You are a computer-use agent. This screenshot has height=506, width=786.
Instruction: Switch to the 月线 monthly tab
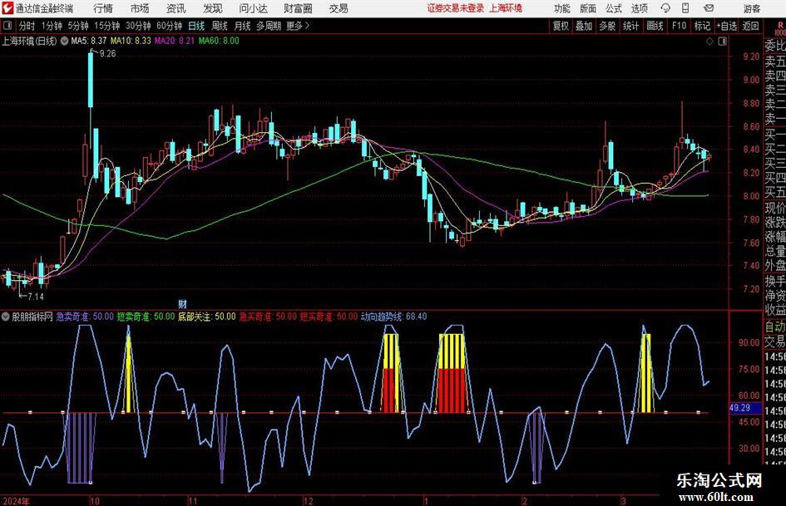242,26
